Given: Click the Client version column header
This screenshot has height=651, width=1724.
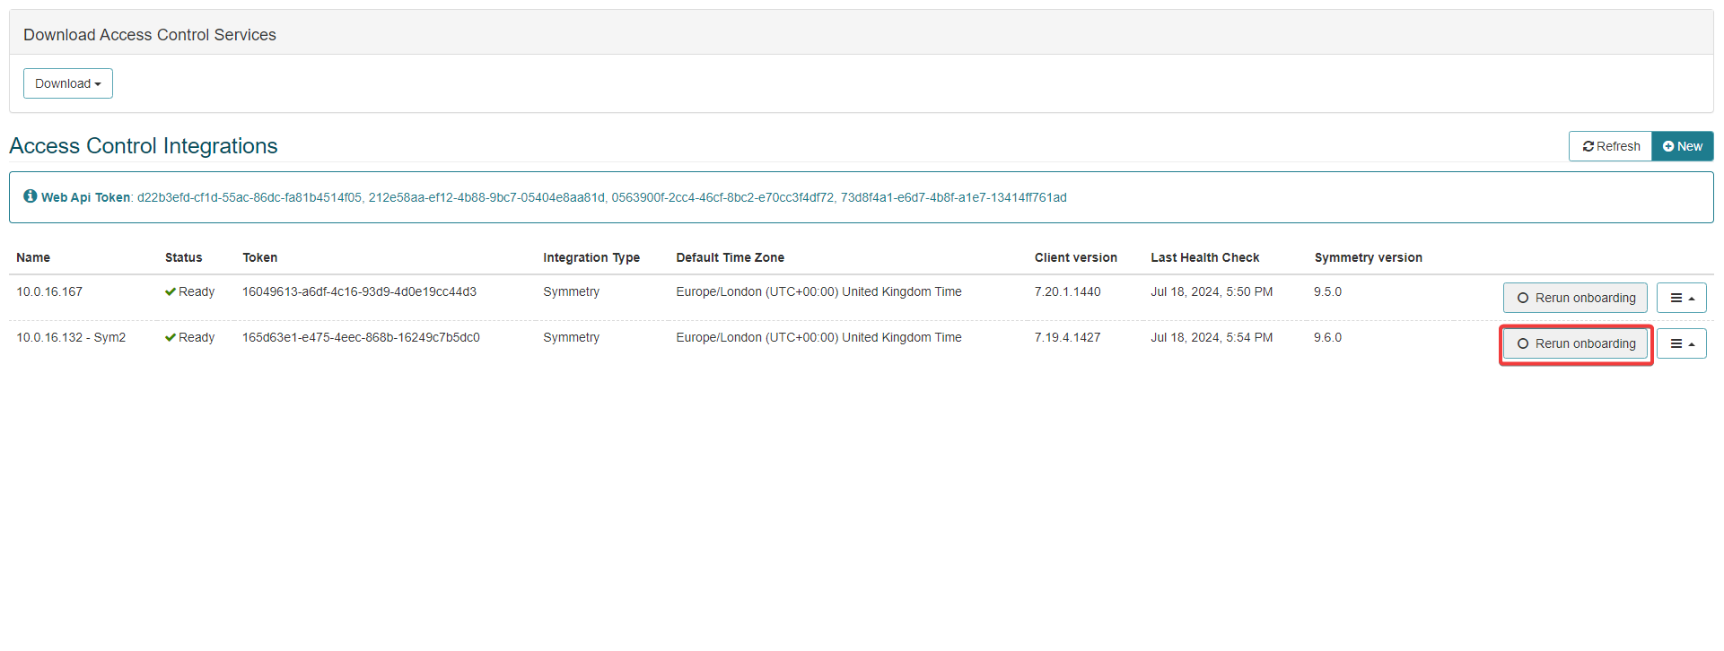Looking at the screenshot, I should pos(1075,257).
